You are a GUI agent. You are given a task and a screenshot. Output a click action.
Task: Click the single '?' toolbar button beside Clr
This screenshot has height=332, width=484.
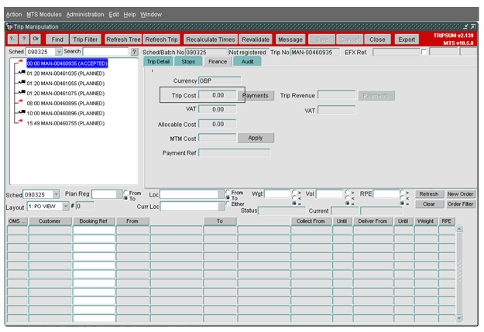[x=24, y=39]
